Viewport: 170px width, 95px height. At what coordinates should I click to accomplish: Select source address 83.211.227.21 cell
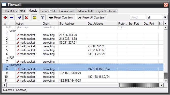73,42
